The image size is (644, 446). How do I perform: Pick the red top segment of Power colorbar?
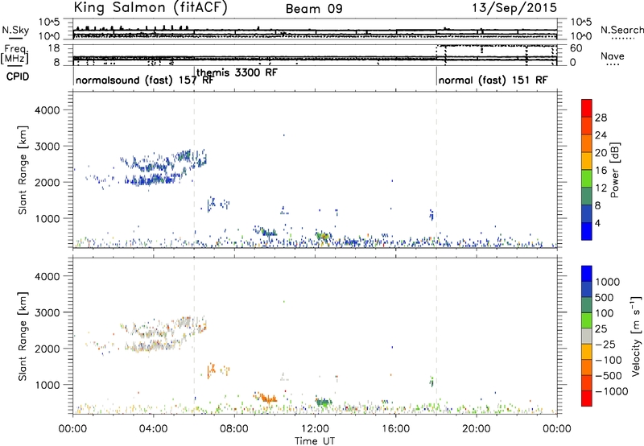(587, 108)
